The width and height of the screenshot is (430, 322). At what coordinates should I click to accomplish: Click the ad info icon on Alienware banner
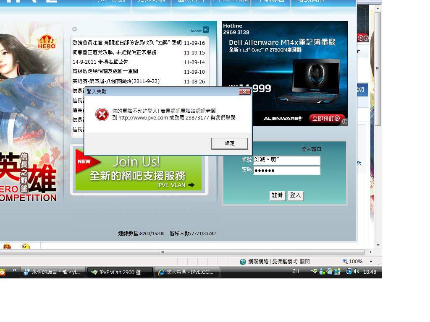coord(345,121)
